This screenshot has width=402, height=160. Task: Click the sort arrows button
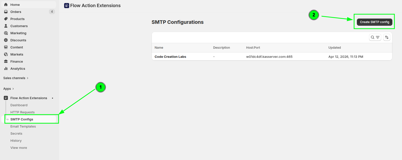[x=387, y=37]
